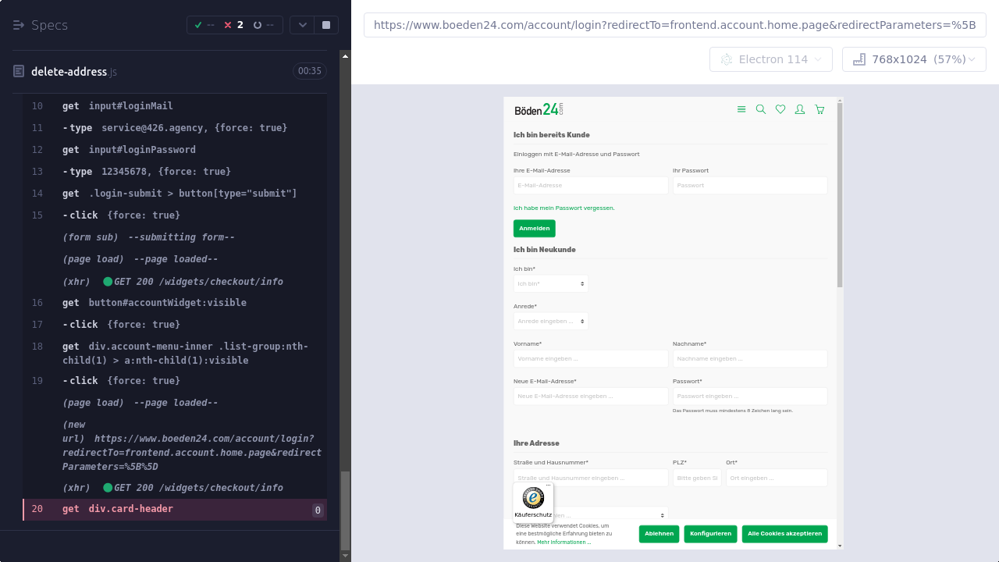Expand the 'Anrede' select box
999x562 pixels.
point(550,321)
